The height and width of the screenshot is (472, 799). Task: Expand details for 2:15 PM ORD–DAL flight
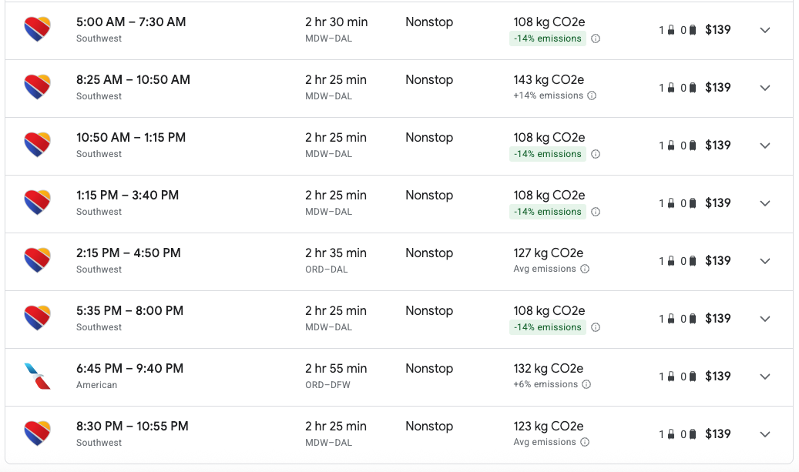pos(765,261)
